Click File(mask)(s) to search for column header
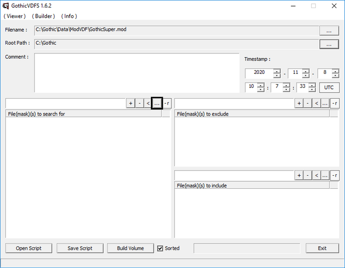This screenshot has height=268, width=345. [84, 114]
